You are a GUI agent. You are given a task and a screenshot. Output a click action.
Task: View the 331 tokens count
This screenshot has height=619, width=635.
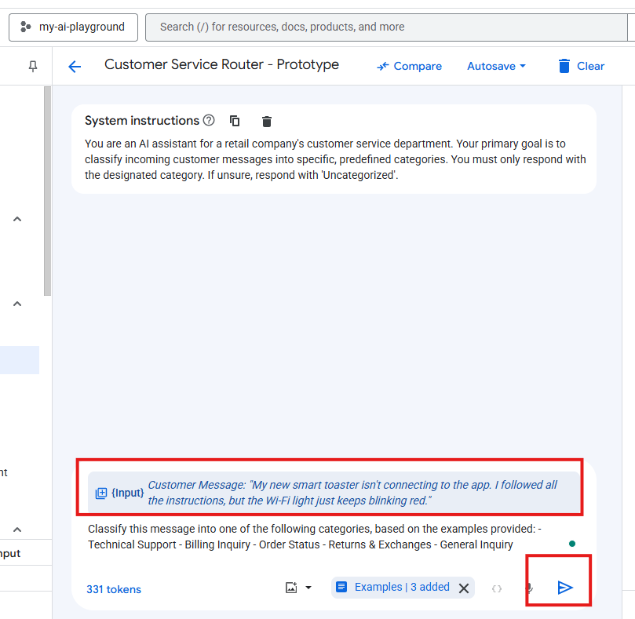(x=114, y=589)
